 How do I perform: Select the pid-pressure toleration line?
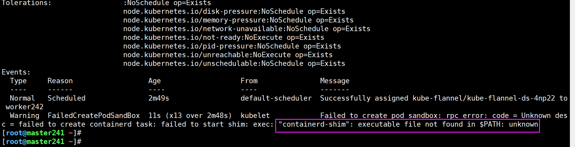(232, 46)
